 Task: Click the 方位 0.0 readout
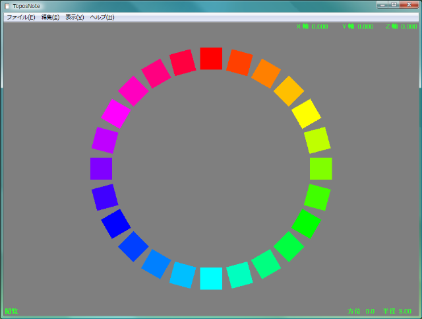pyautogui.click(x=361, y=311)
